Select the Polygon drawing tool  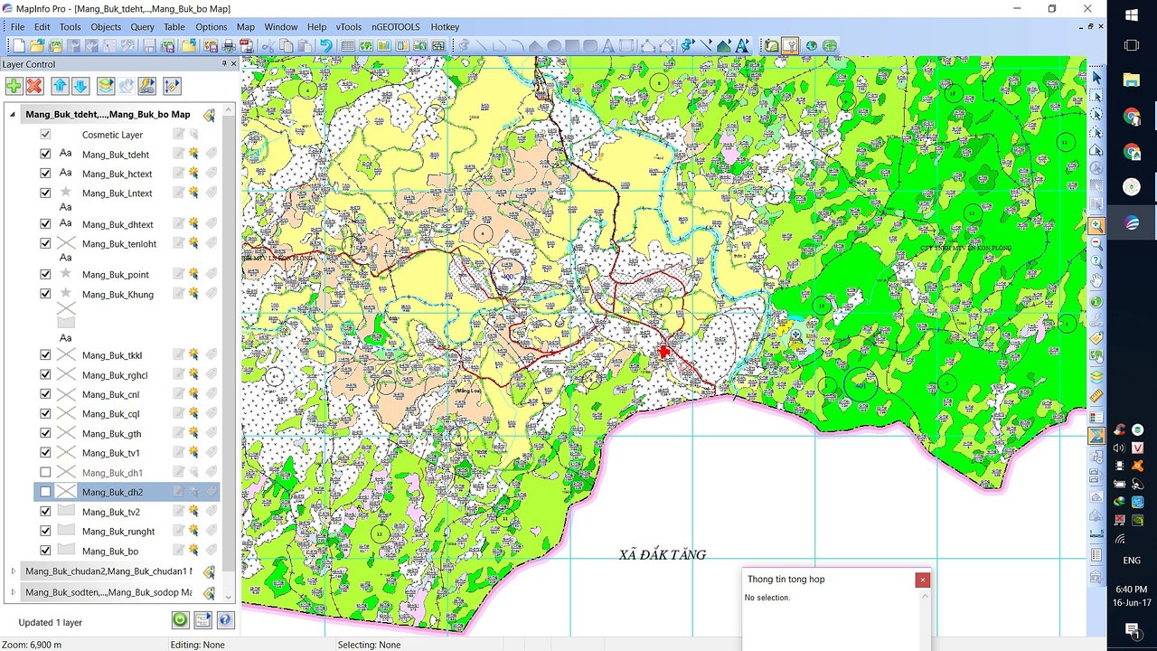535,45
